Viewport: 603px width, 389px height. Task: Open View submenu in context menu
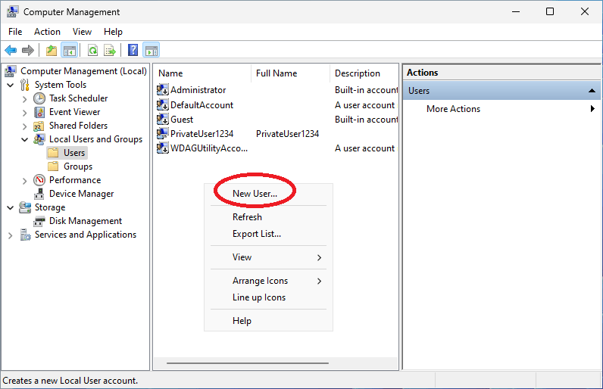coord(268,257)
